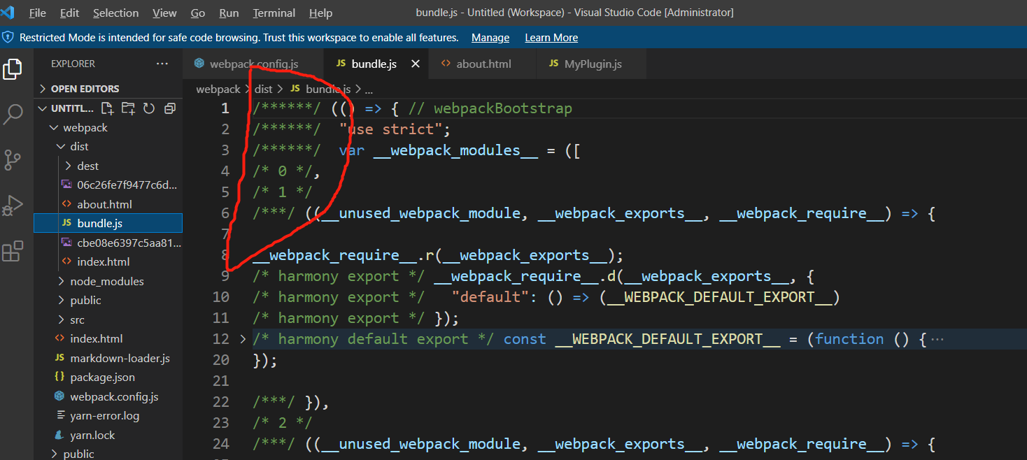
Task: Open the Run and Debug view icon
Action: pyautogui.click(x=13, y=206)
